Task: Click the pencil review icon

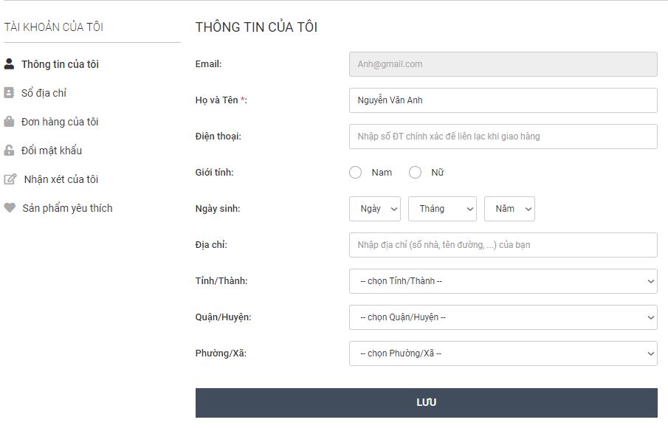Action: 10,179
